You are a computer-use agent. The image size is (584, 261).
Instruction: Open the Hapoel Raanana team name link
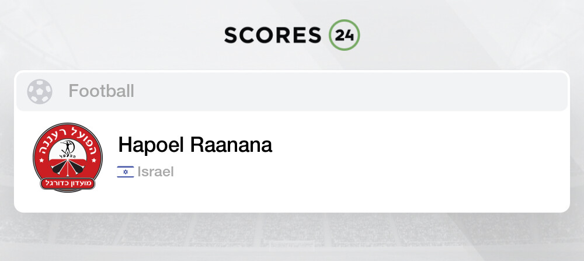pyautogui.click(x=195, y=145)
